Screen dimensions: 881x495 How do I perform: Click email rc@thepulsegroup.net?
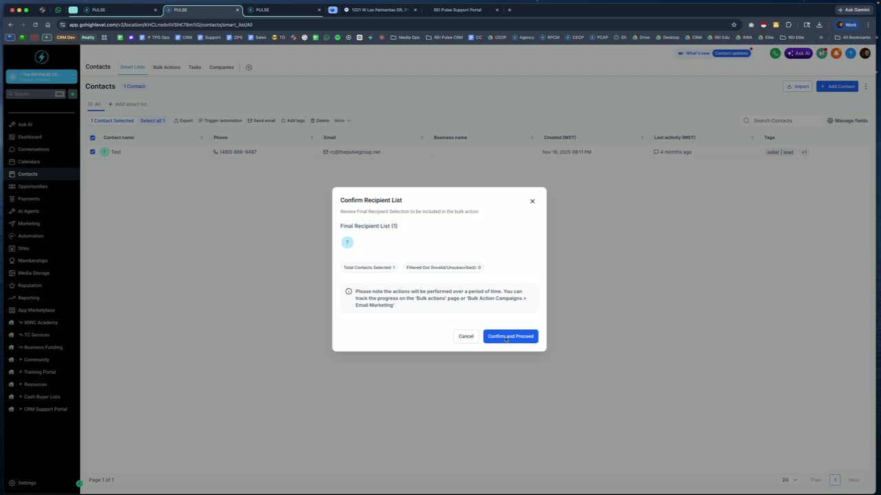[x=355, y=152]
